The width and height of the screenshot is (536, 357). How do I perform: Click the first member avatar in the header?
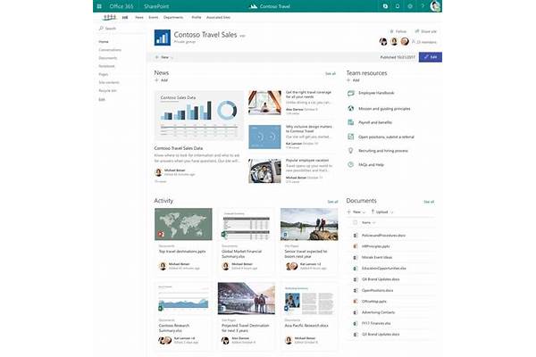tap(383, 42)
